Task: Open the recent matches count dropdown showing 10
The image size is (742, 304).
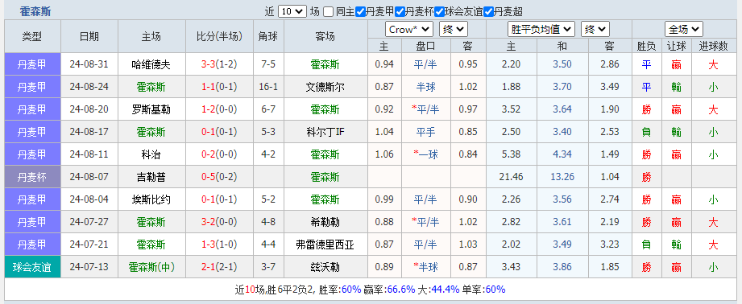Action: [292, 12]
